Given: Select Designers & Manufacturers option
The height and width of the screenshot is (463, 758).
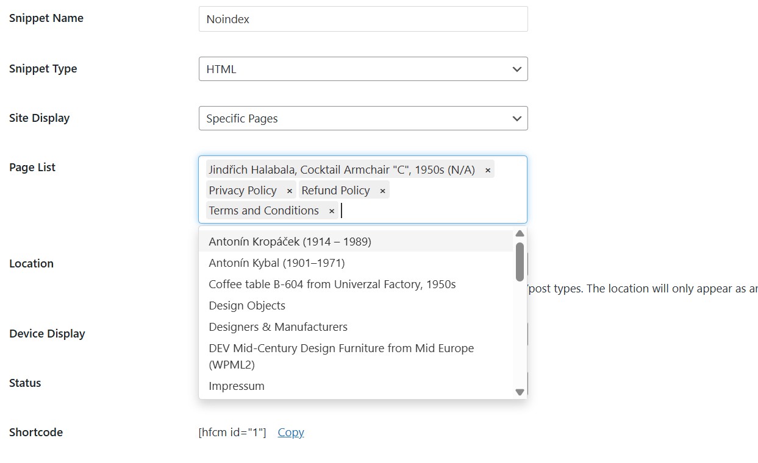Looking at the screenshot, I should 278,327.
